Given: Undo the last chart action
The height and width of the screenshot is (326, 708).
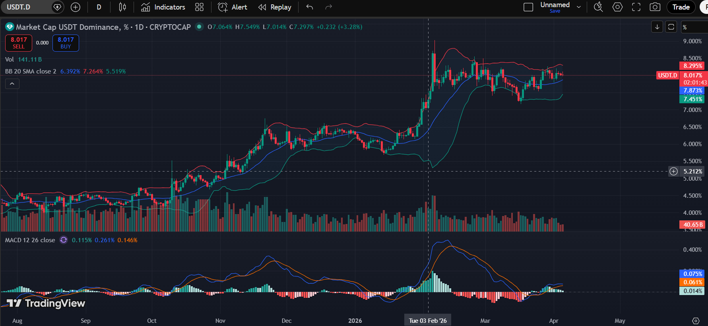Looking at the screenshot, I should [x=310, y=7].
